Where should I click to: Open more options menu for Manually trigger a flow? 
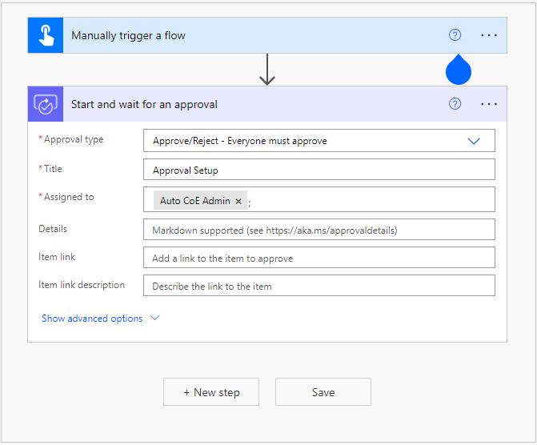(489, 35)
